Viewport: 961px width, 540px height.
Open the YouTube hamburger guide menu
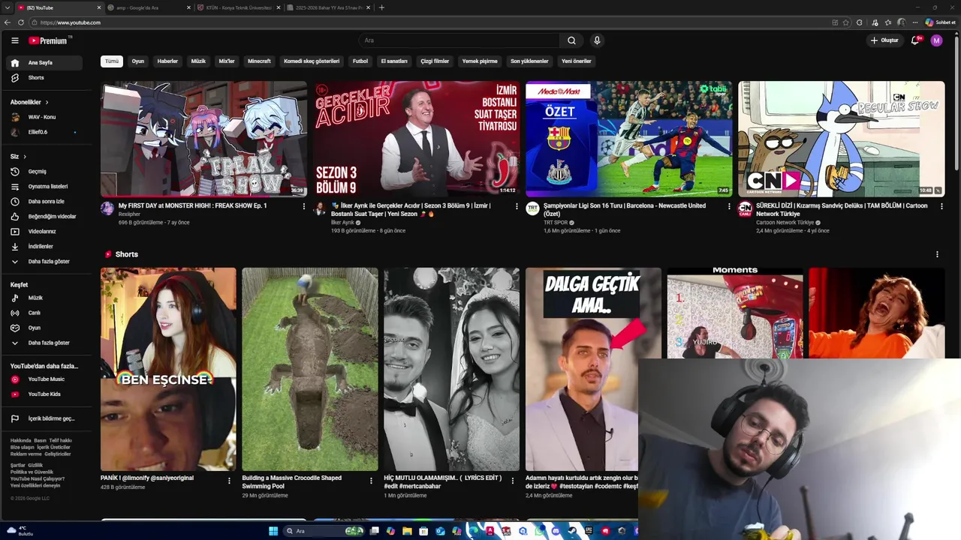(14, 40)
